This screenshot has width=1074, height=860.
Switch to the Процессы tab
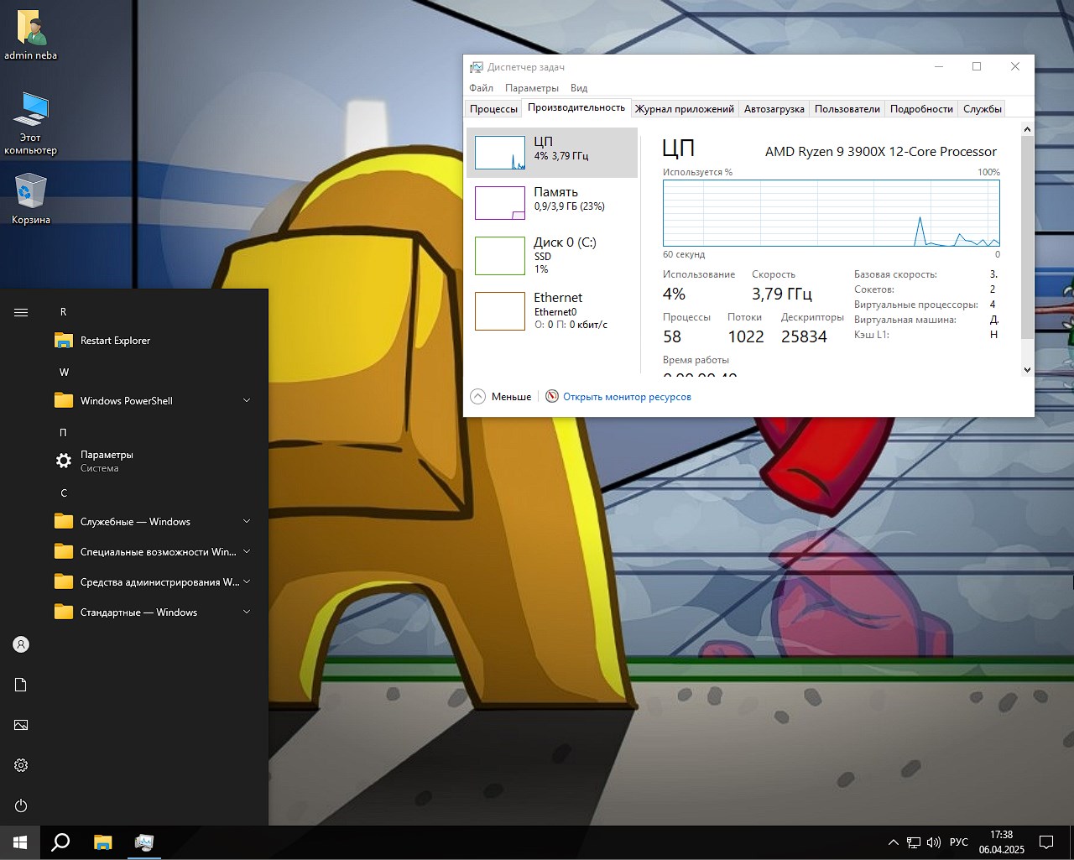tap(493, 109)
